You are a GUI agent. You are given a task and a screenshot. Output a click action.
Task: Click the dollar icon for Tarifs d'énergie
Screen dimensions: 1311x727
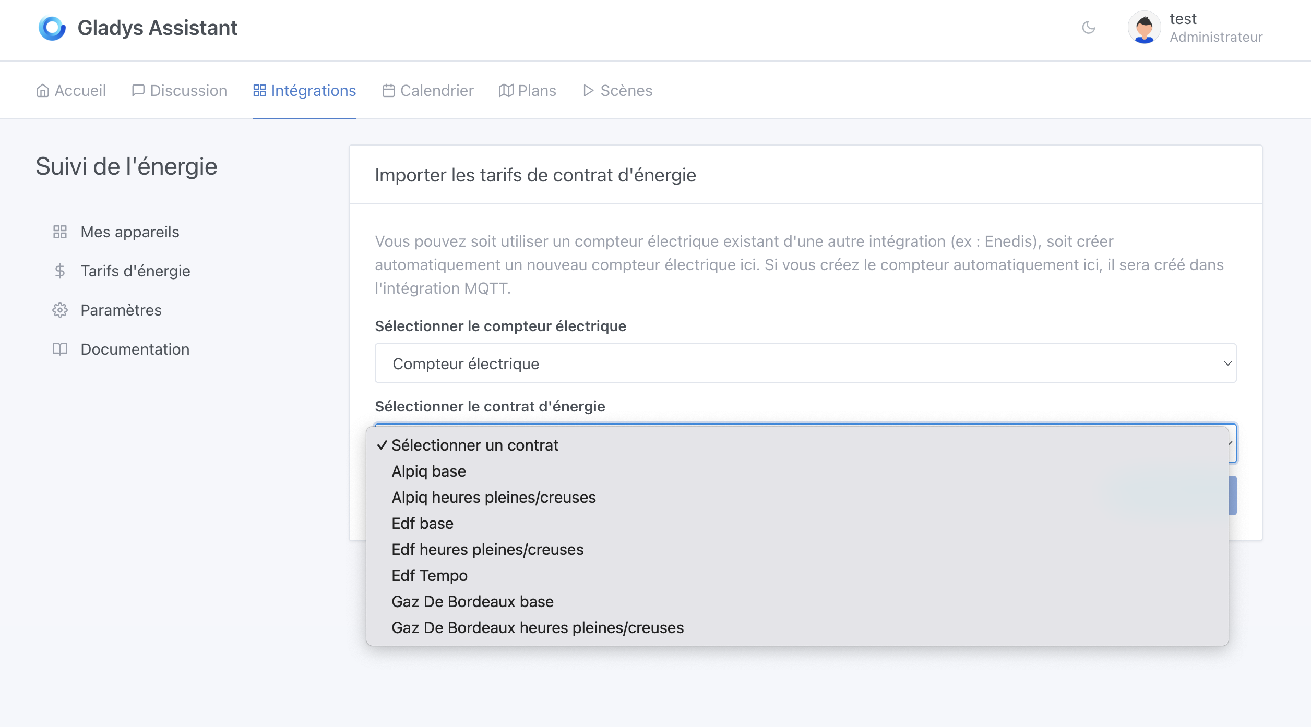[x=60, y=271]
